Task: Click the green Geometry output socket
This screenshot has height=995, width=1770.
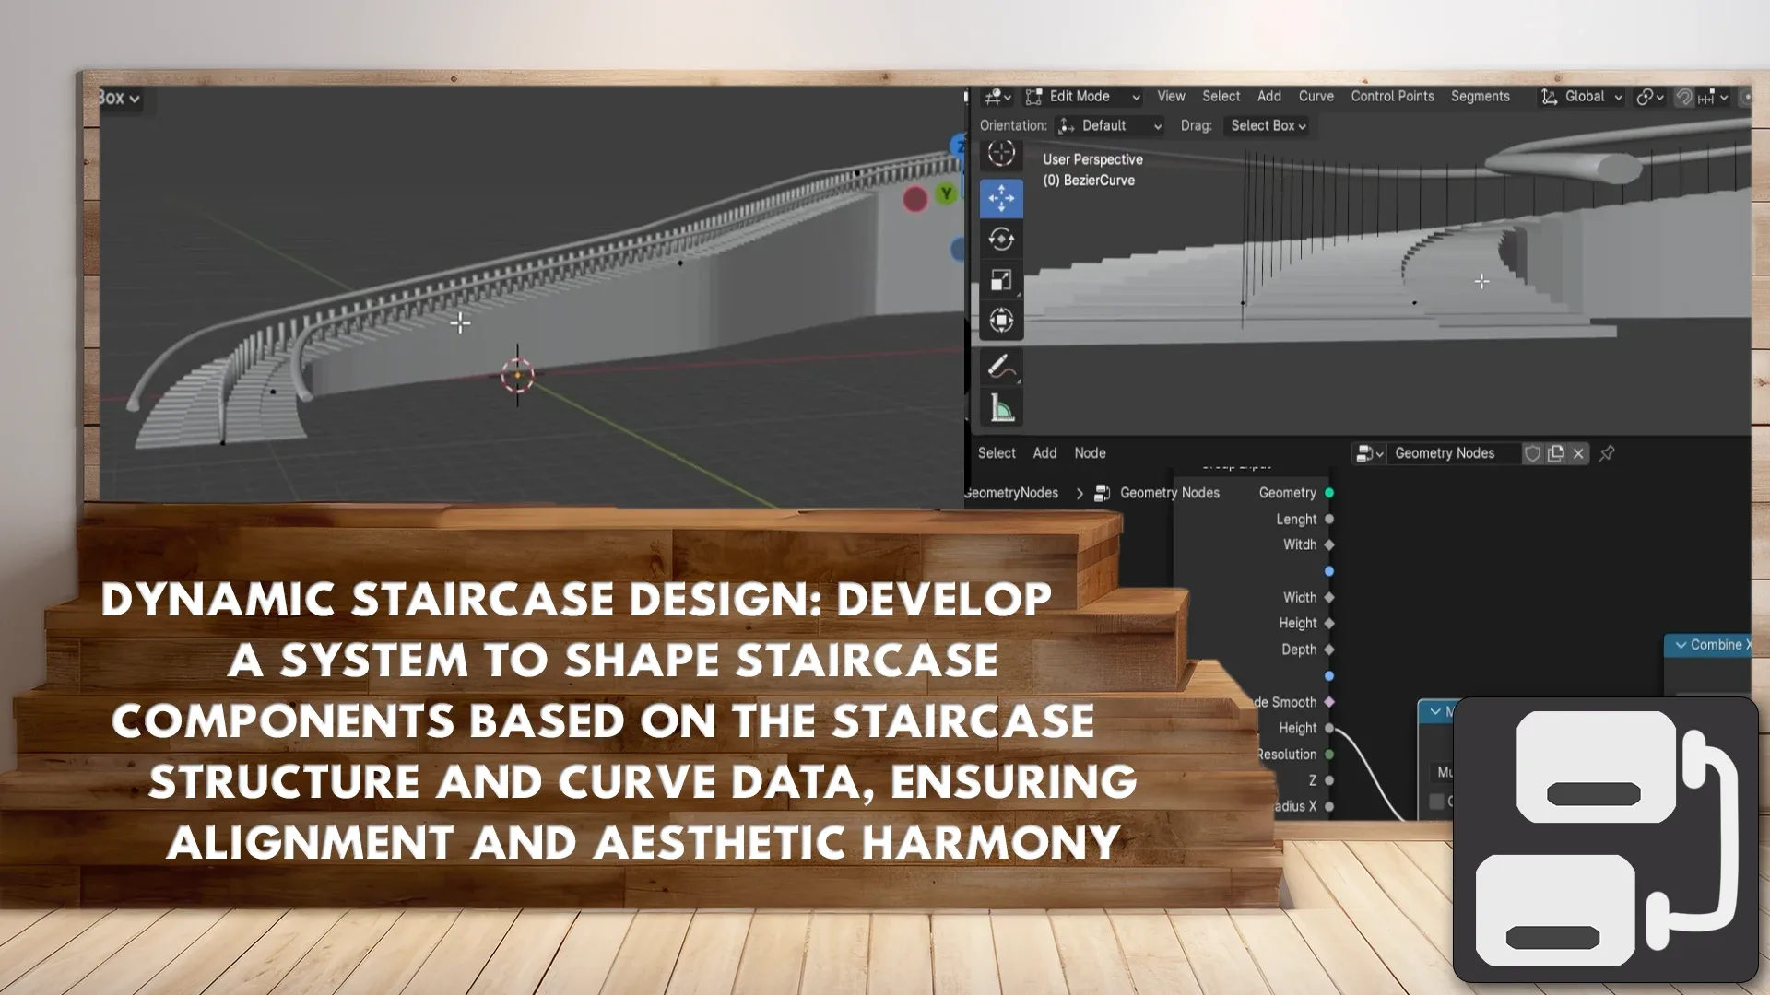Action: coord(1329,493)
